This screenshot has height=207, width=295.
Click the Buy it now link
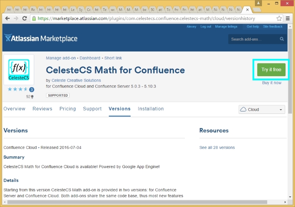(272, 83)
